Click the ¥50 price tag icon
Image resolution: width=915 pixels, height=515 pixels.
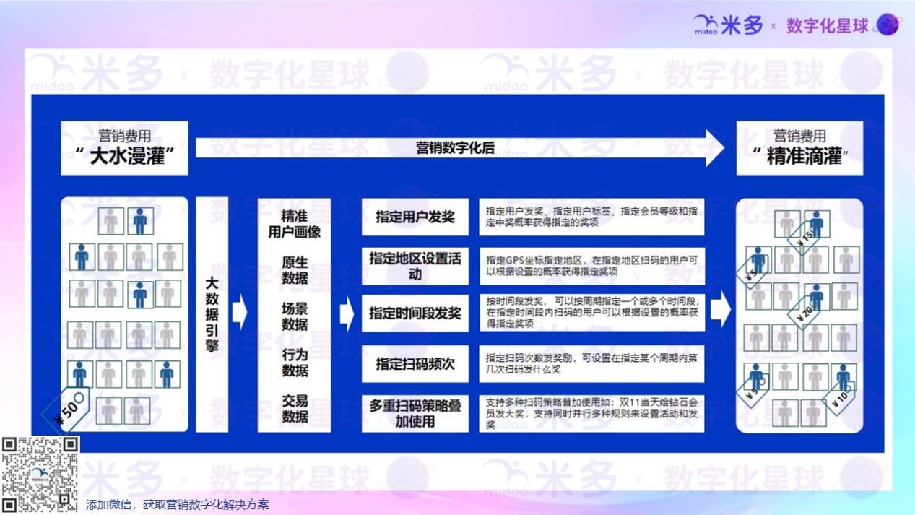pyautogui.click(x=65, y=410)
